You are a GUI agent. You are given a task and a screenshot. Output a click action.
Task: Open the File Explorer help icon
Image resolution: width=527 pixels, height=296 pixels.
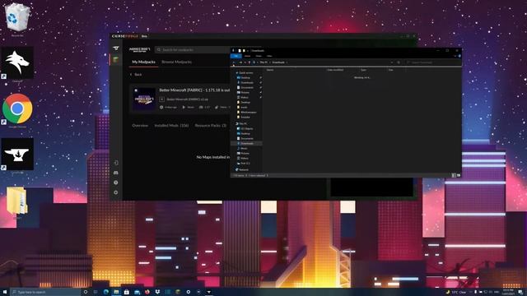[x=459, y=56]
